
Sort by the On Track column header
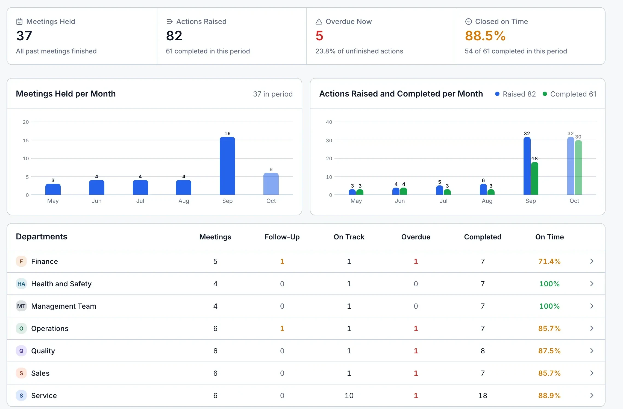coord(349,237)
